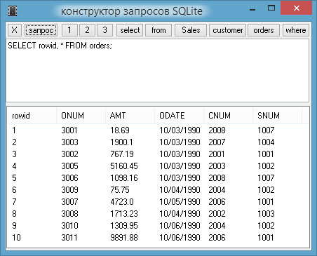Click the application icon in the title bar
This screenshot has height=256, width=317.
tap(13, 11)
